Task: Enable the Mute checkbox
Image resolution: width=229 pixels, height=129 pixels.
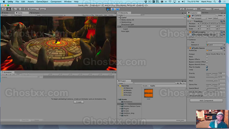Action: pyautogui.click(x=207, y=57)
